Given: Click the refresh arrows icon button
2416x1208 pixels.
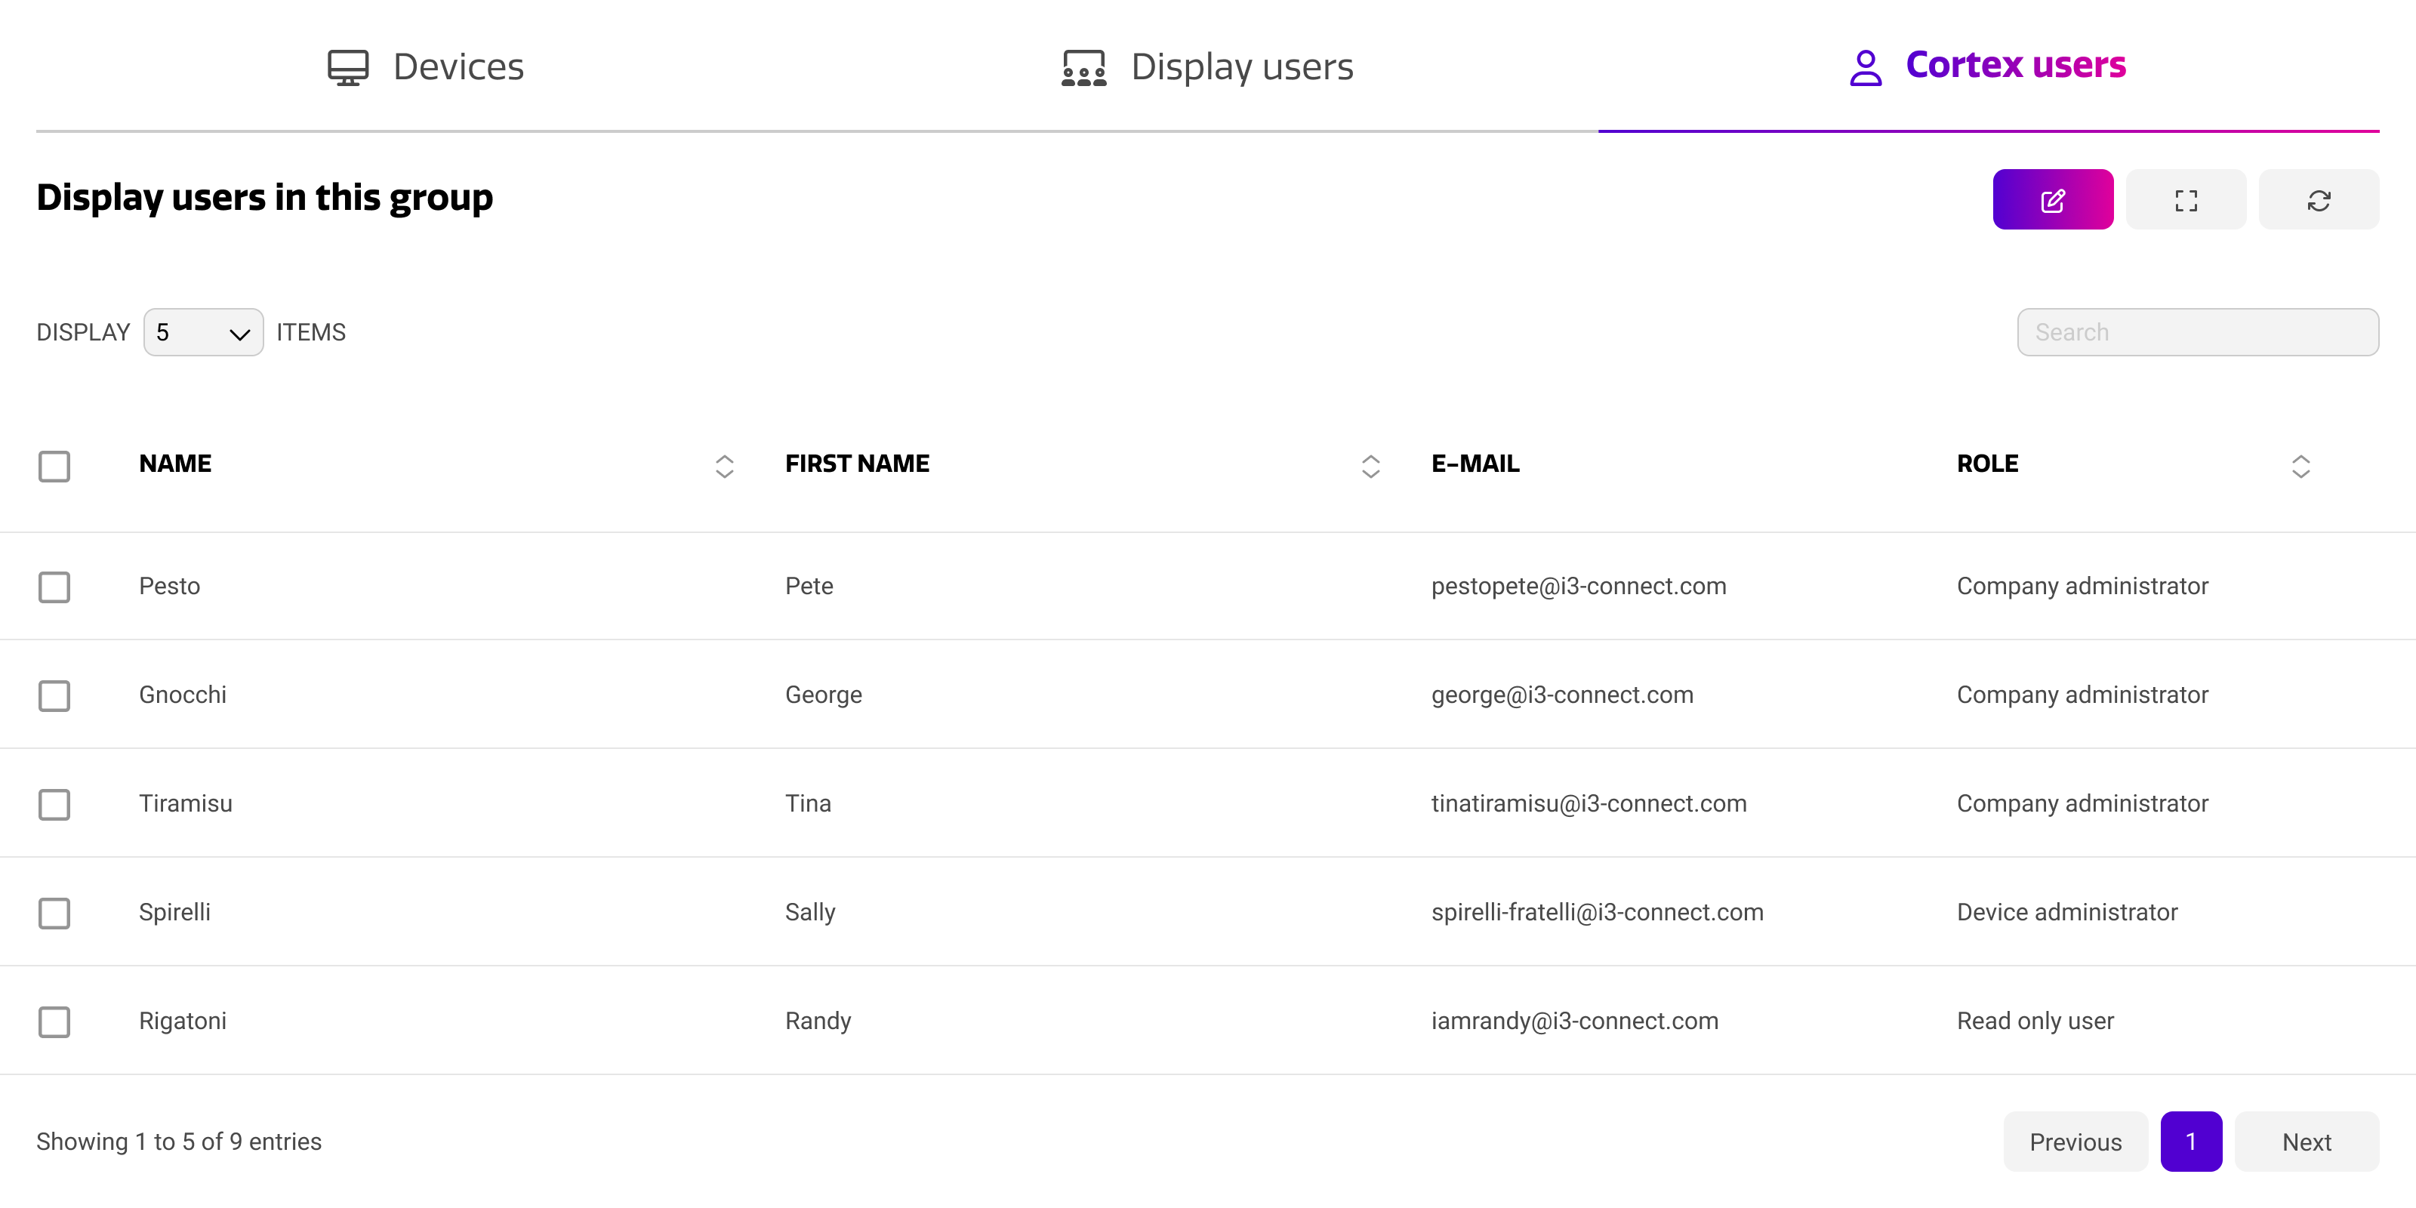Looking at the screenshot, I should [2319, 200].
